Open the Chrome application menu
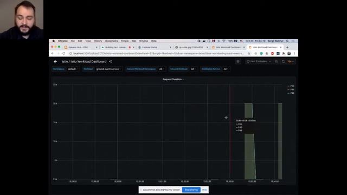 click(63, 41)
